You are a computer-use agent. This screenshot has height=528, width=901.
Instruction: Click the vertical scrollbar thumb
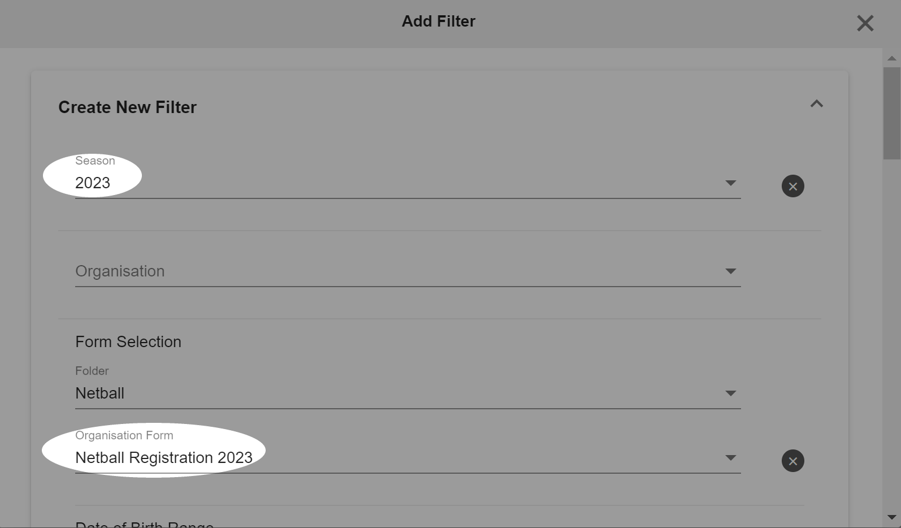point(892,113)
